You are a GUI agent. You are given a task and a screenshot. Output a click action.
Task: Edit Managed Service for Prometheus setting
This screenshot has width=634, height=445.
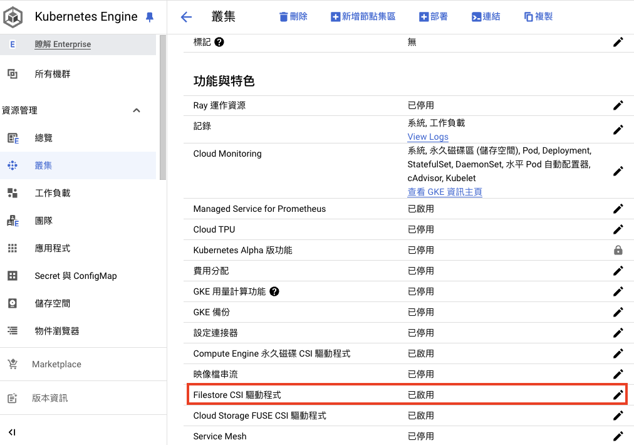click(x=618, y=209)
